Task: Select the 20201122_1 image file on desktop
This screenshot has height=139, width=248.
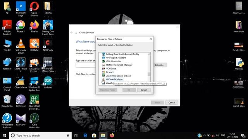Action: click(239, 8)
